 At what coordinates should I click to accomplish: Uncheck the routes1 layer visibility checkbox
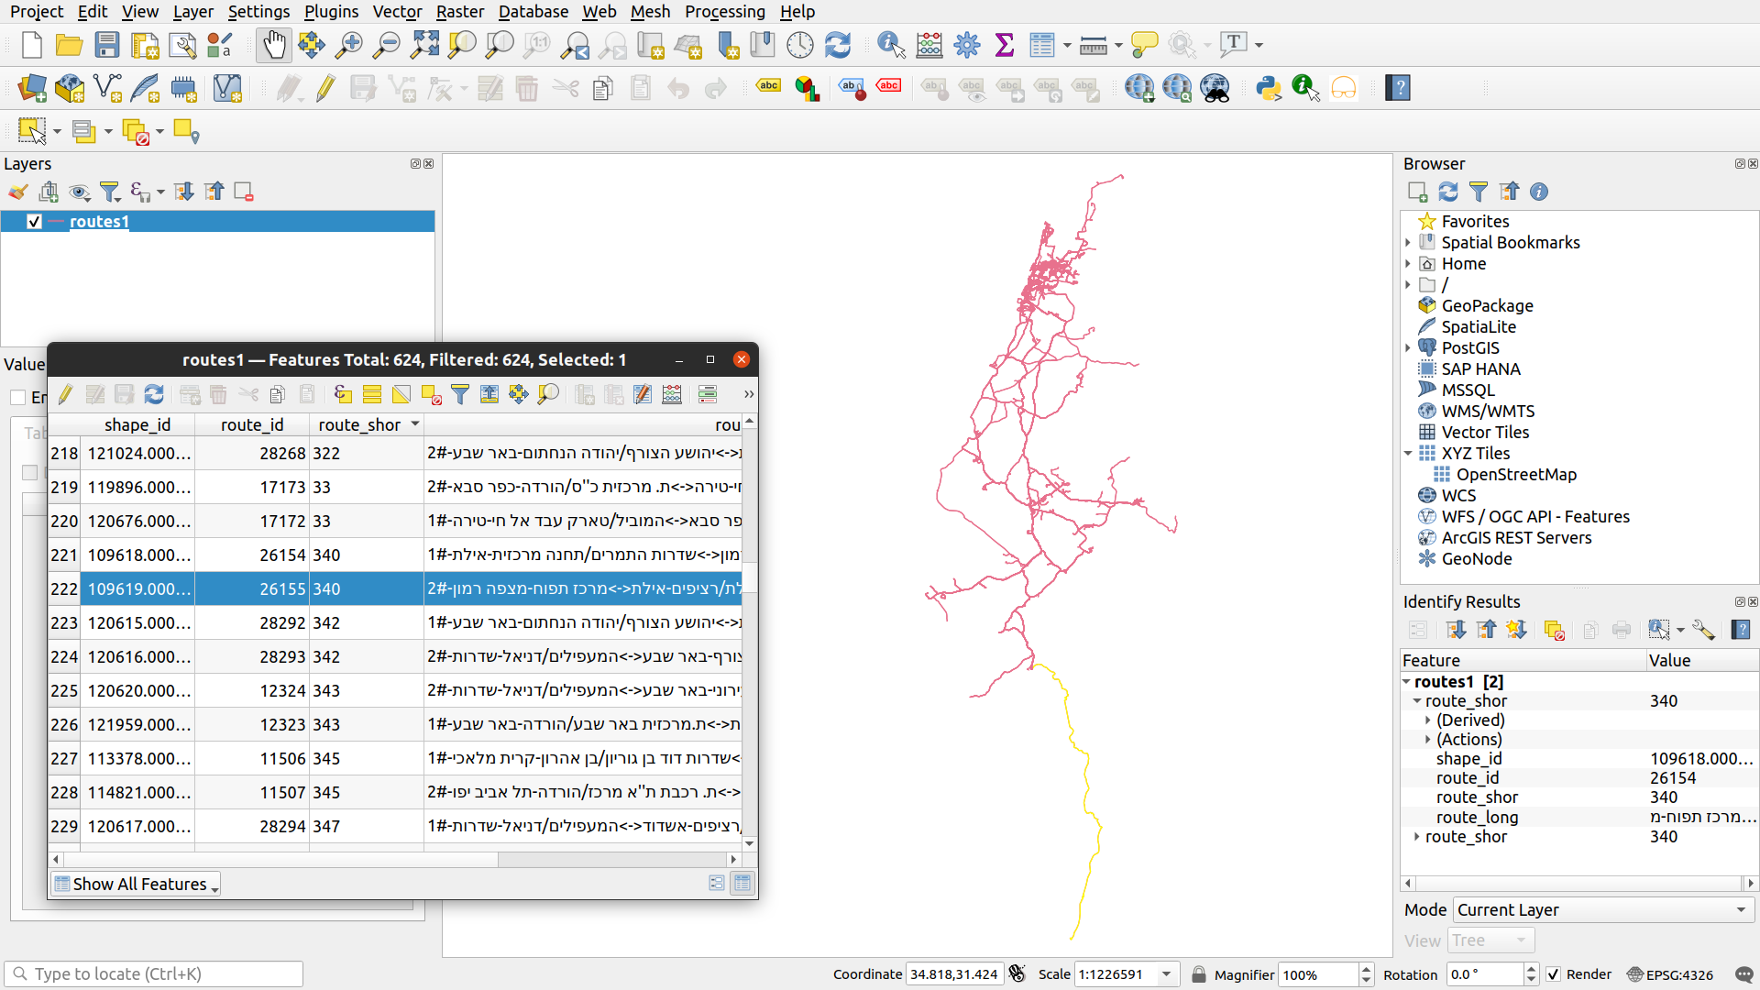(x=34, y=221)
